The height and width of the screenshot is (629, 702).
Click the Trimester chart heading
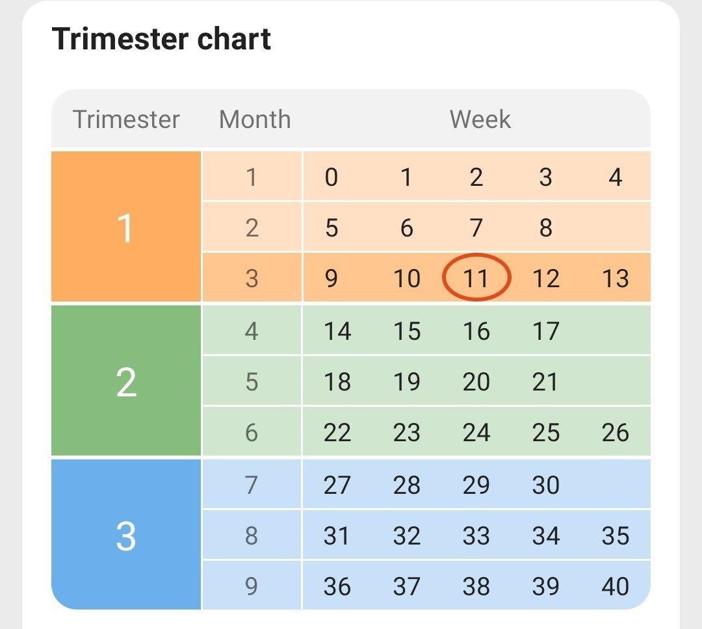pyautogui.click(x=161, y=39)
